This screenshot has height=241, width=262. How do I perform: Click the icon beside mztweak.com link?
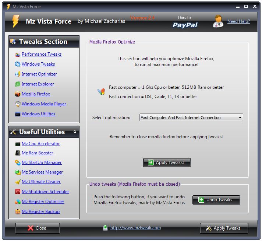click(x=105, y=228)
